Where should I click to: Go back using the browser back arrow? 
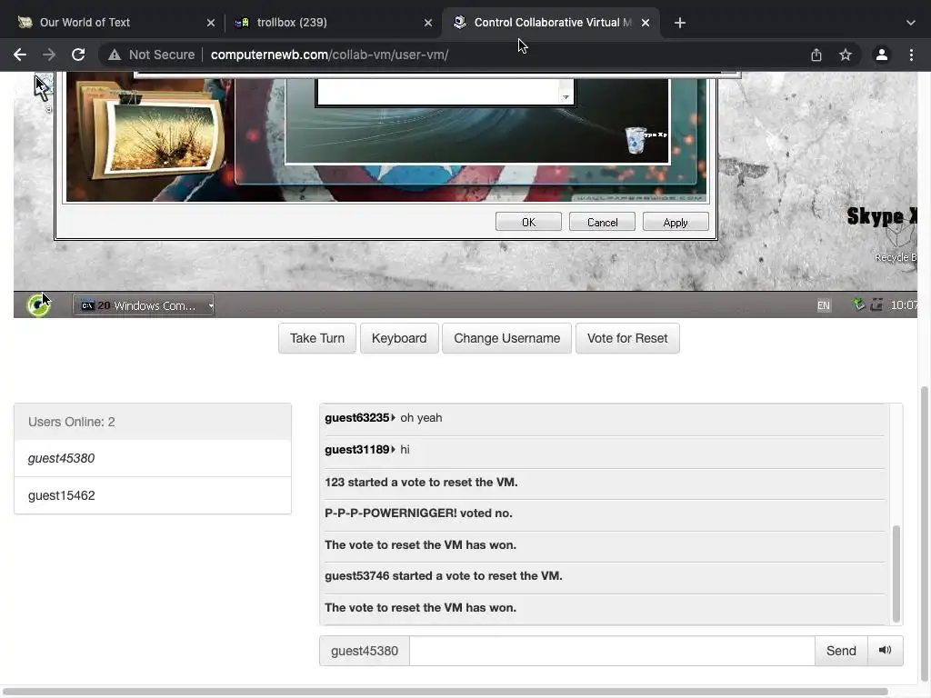pos(20,55)
